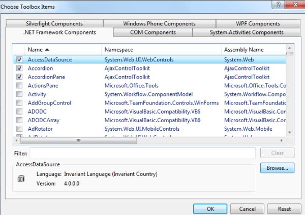Click the Browse... button
The height and width of the screenshot is (215, 305).
tap(277, 168)
